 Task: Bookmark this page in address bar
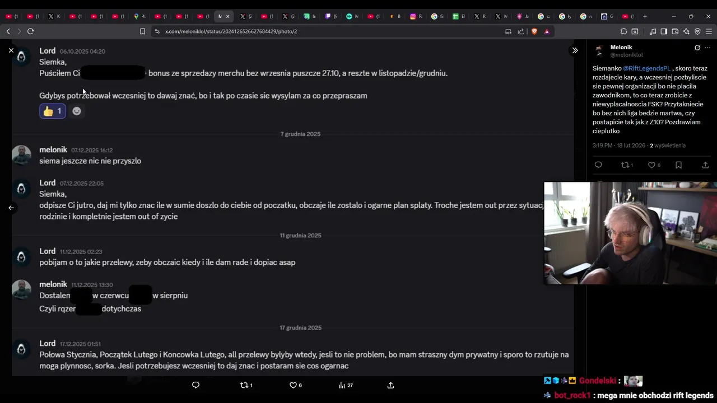coord(142,31)
